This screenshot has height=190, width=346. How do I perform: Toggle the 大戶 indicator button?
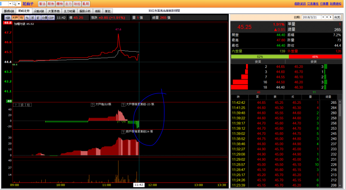click(15, 18)
